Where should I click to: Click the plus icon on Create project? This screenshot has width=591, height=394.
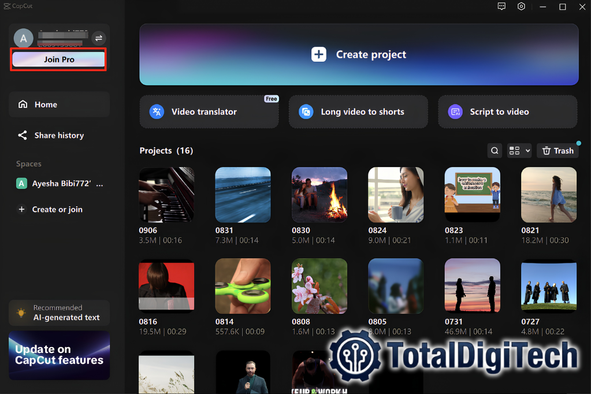tap(319, 54)
